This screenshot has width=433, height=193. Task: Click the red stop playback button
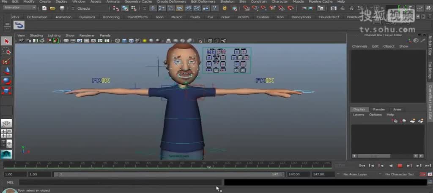400,166
